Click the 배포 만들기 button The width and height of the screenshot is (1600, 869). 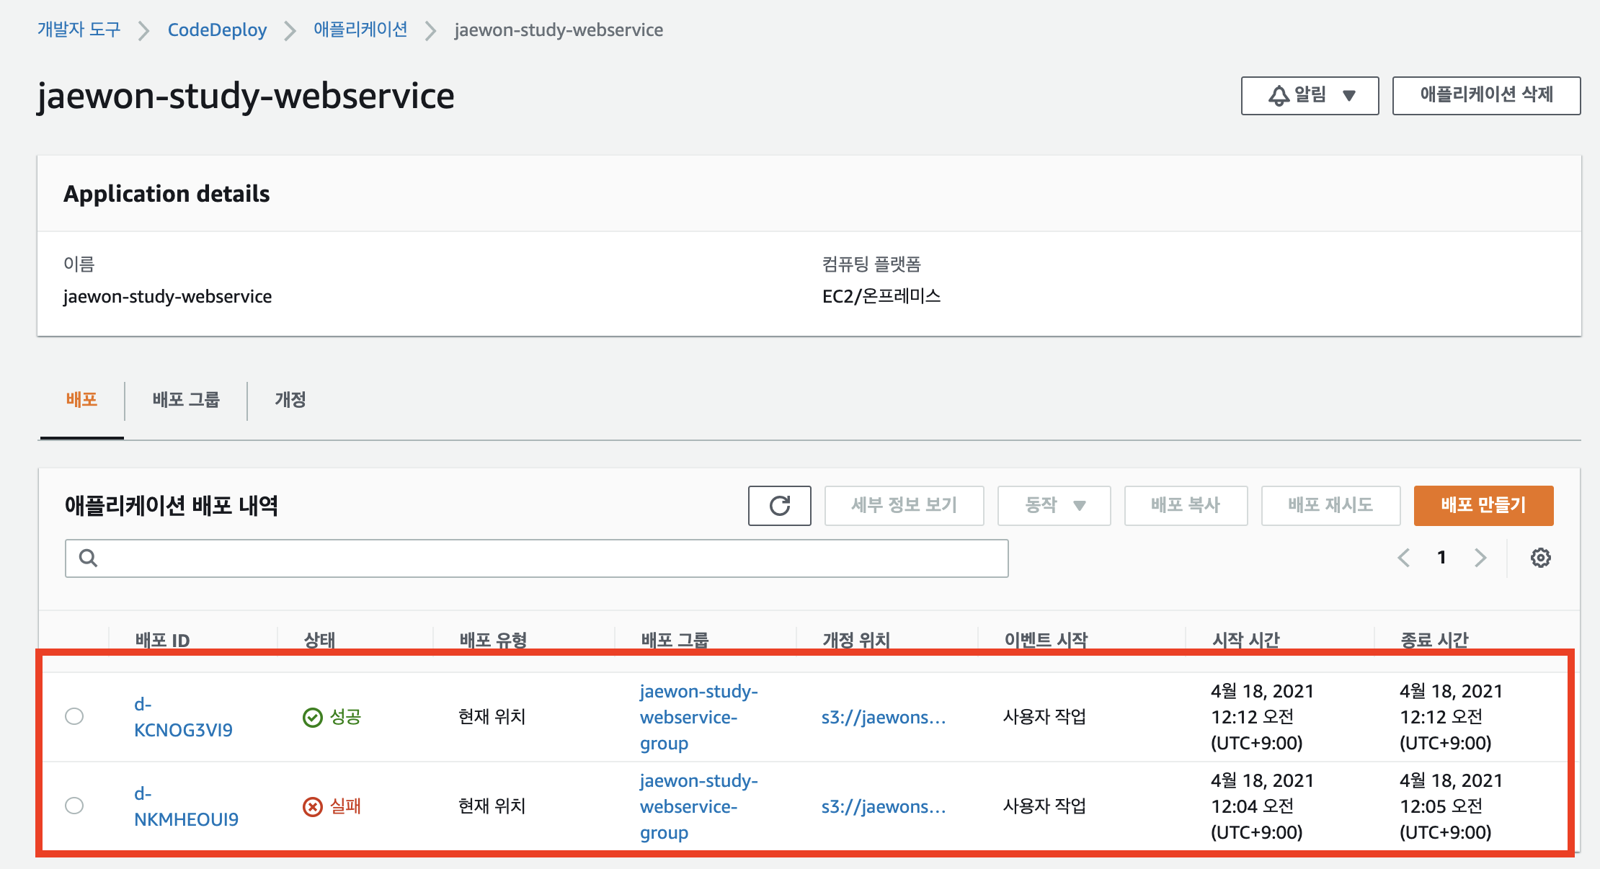1483,505
